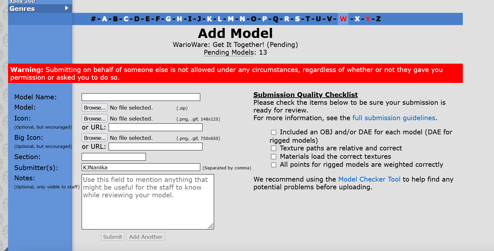494x251 pixels.
Task: Select letter C in the alphabet bar
Action: coord(126,19)
